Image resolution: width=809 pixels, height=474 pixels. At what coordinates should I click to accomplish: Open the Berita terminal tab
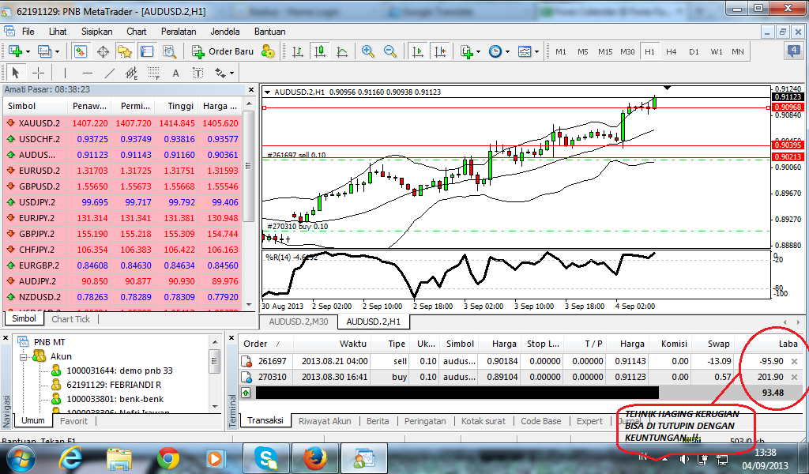click(x=378, y=421)
